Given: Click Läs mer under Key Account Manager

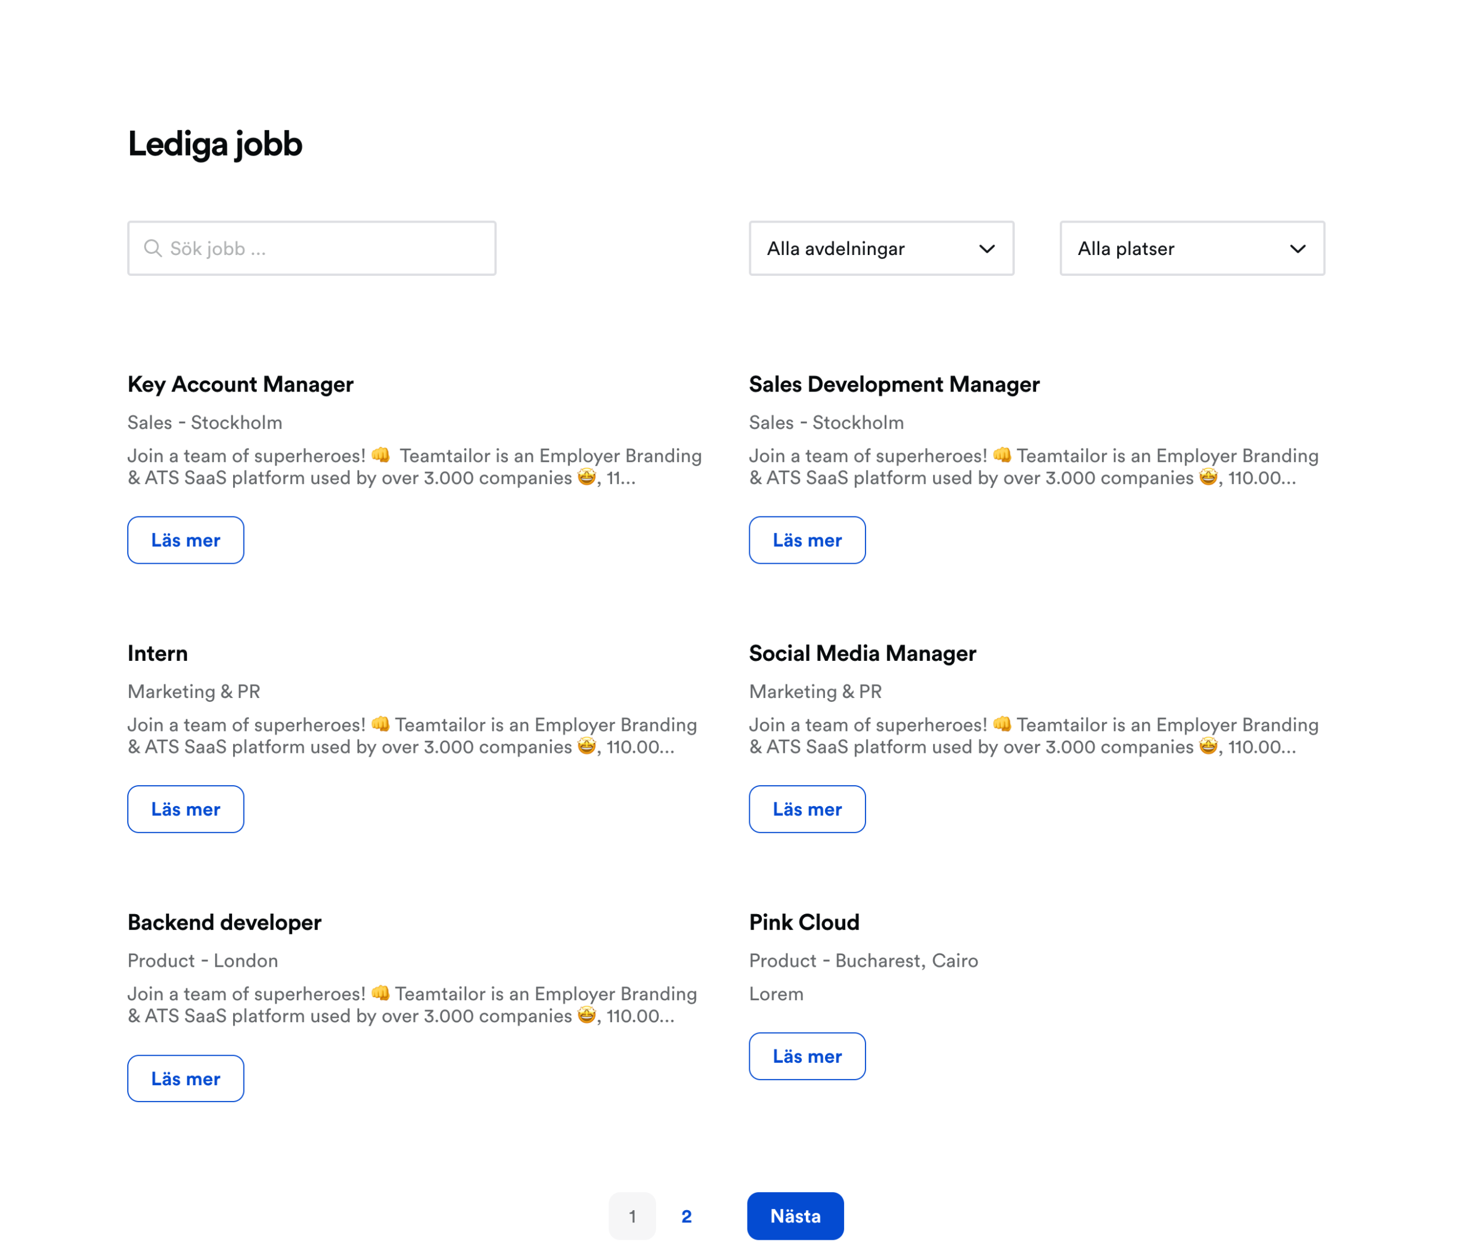Looking at the screenshot, I should pyautogui.click(x=186, y=540).
